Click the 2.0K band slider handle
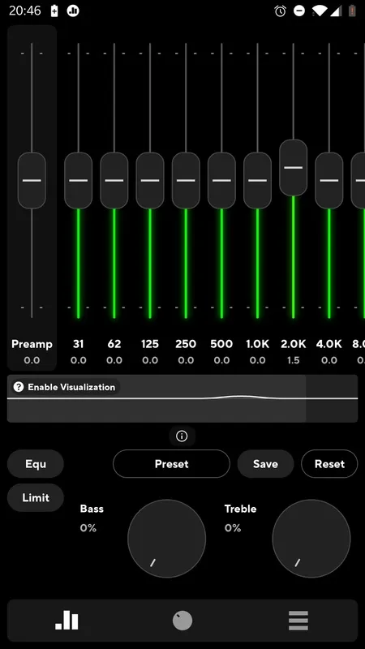This screenshot has width=365, height=649. pyautogui.click(x=294, y=168)
